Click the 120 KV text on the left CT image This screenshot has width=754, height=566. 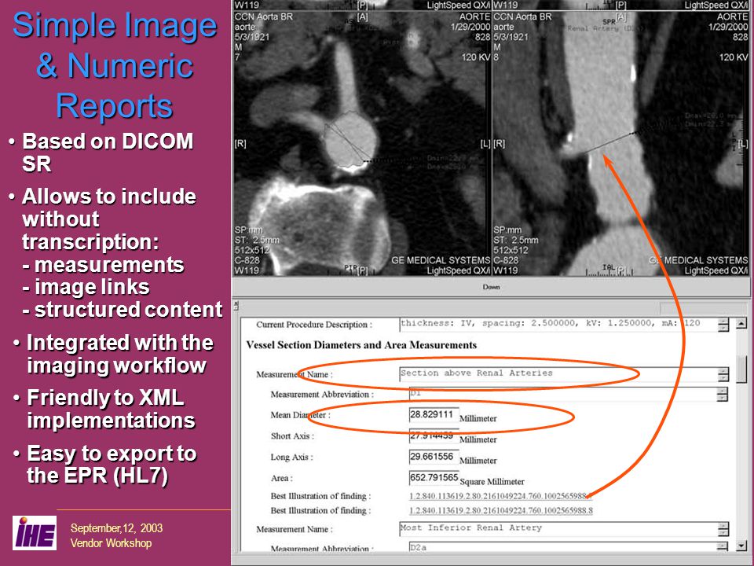click(476, 57)
